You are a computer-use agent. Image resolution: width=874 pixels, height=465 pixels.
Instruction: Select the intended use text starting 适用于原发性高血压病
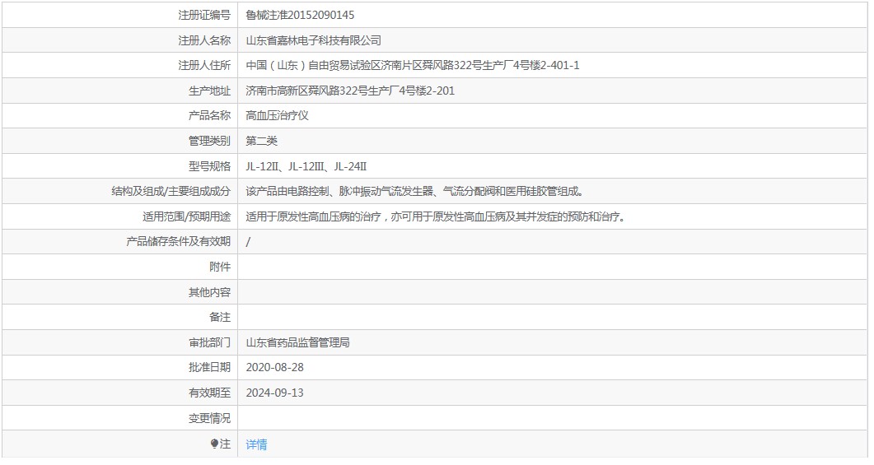pos(437,216)
